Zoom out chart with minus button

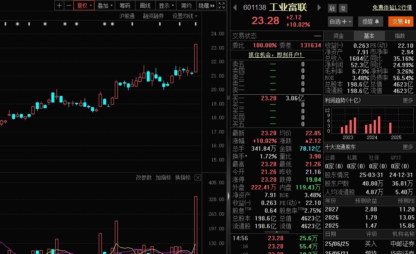pyautogui.click(x=69, y=6)
